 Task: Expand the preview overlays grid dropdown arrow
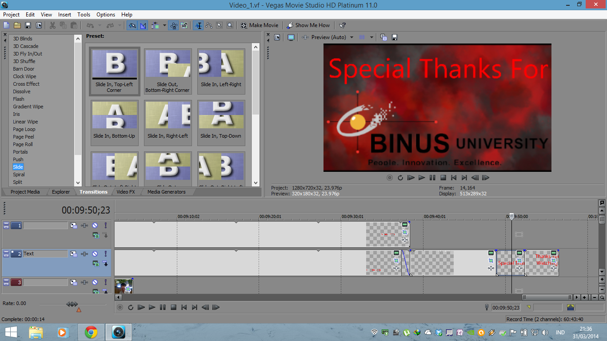pyautogui.click(x=371, y=37)
